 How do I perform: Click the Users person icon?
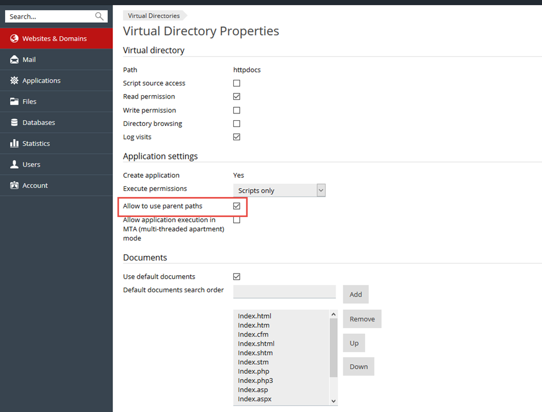14,165
